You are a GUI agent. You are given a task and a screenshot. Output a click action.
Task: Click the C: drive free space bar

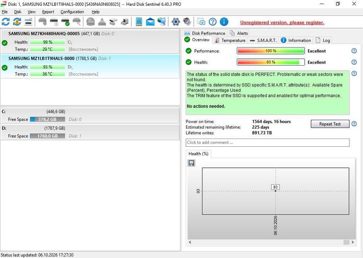pyautogui.click(x=48, y=119)
